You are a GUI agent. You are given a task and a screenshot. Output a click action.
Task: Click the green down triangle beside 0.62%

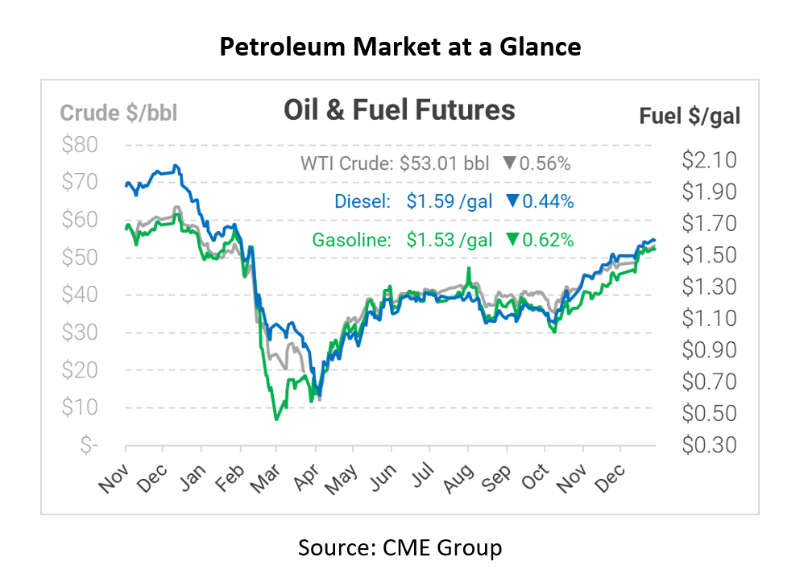[512, 239]
